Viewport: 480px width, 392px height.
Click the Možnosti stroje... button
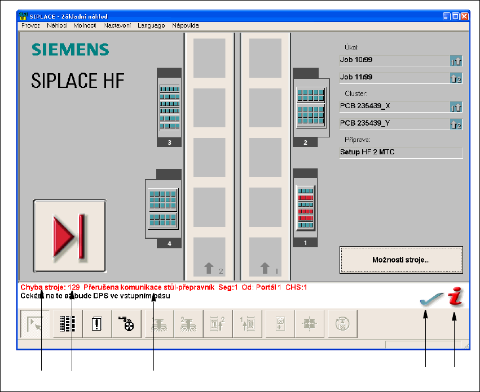point(401,260)
